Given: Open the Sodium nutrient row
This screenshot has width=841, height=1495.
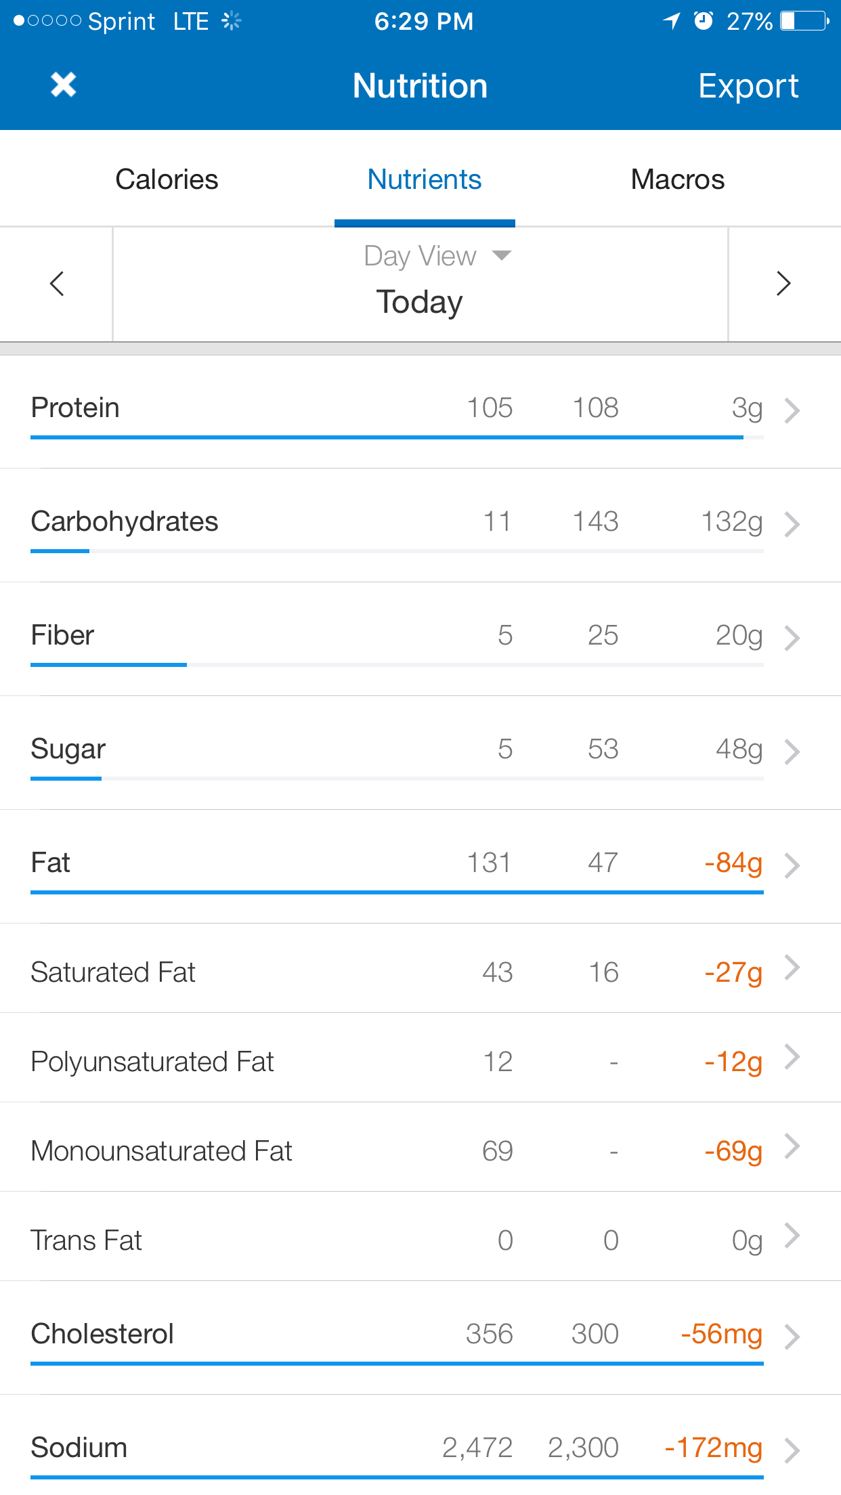Looking at the screenshot, I should (x=406, y=1448).
